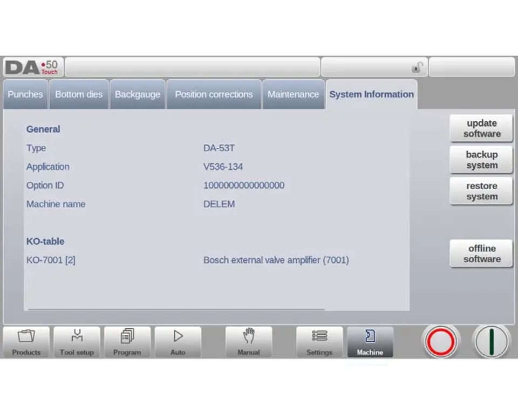Switch to Manual mode hand icon

tap(249, 342)
